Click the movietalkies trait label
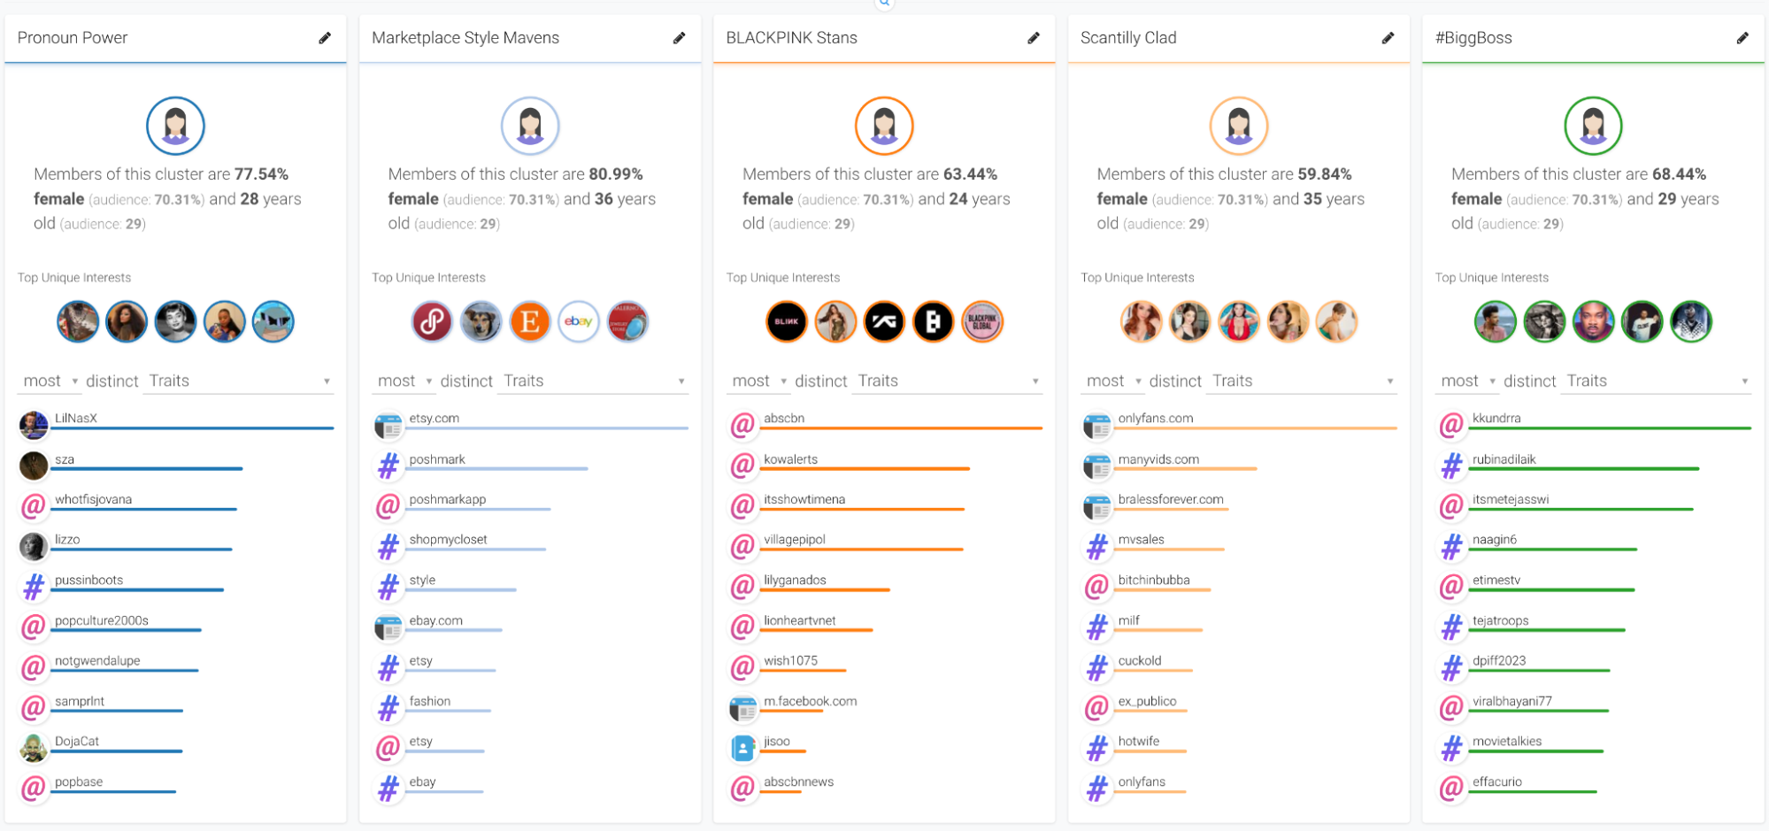 pos(1507,741)
